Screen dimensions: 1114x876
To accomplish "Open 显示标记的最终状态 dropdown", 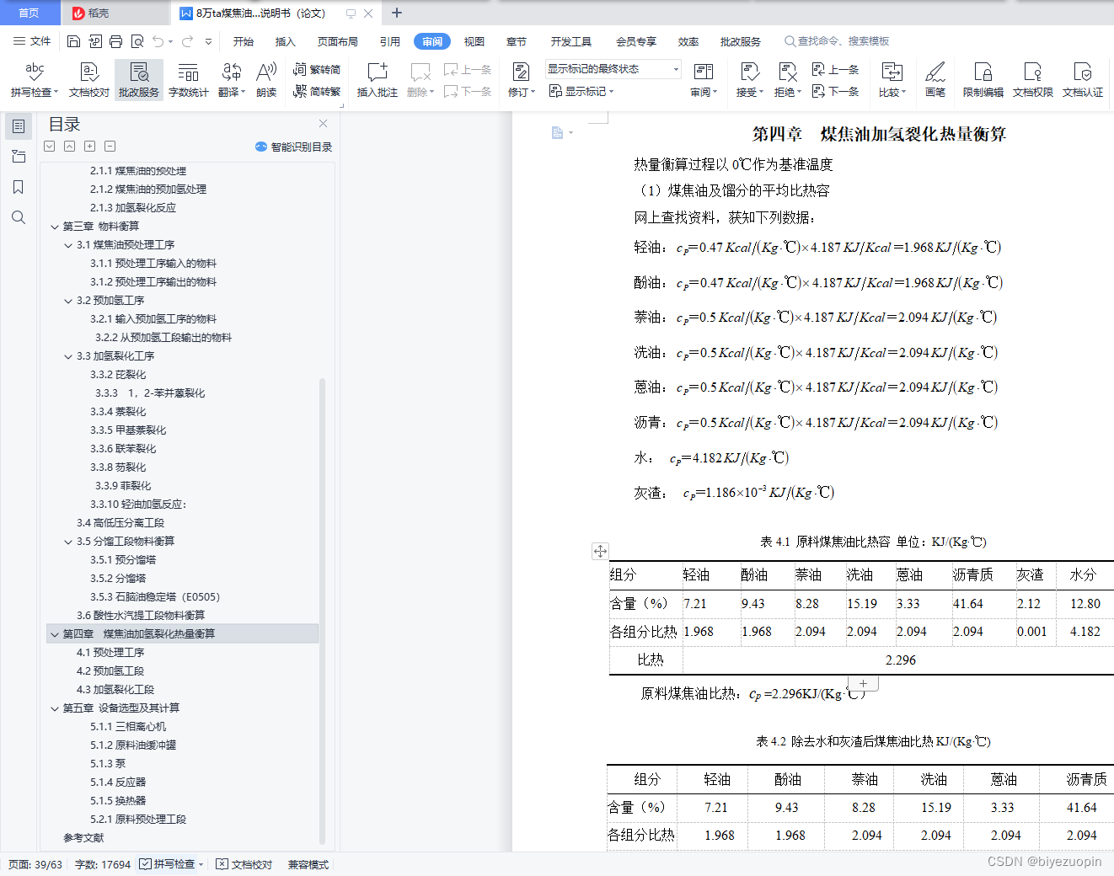I will [613, 69].
